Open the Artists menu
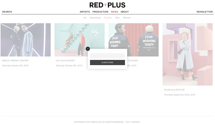The width and height of the screenshot is (215, 125). [x=85, y=12]
